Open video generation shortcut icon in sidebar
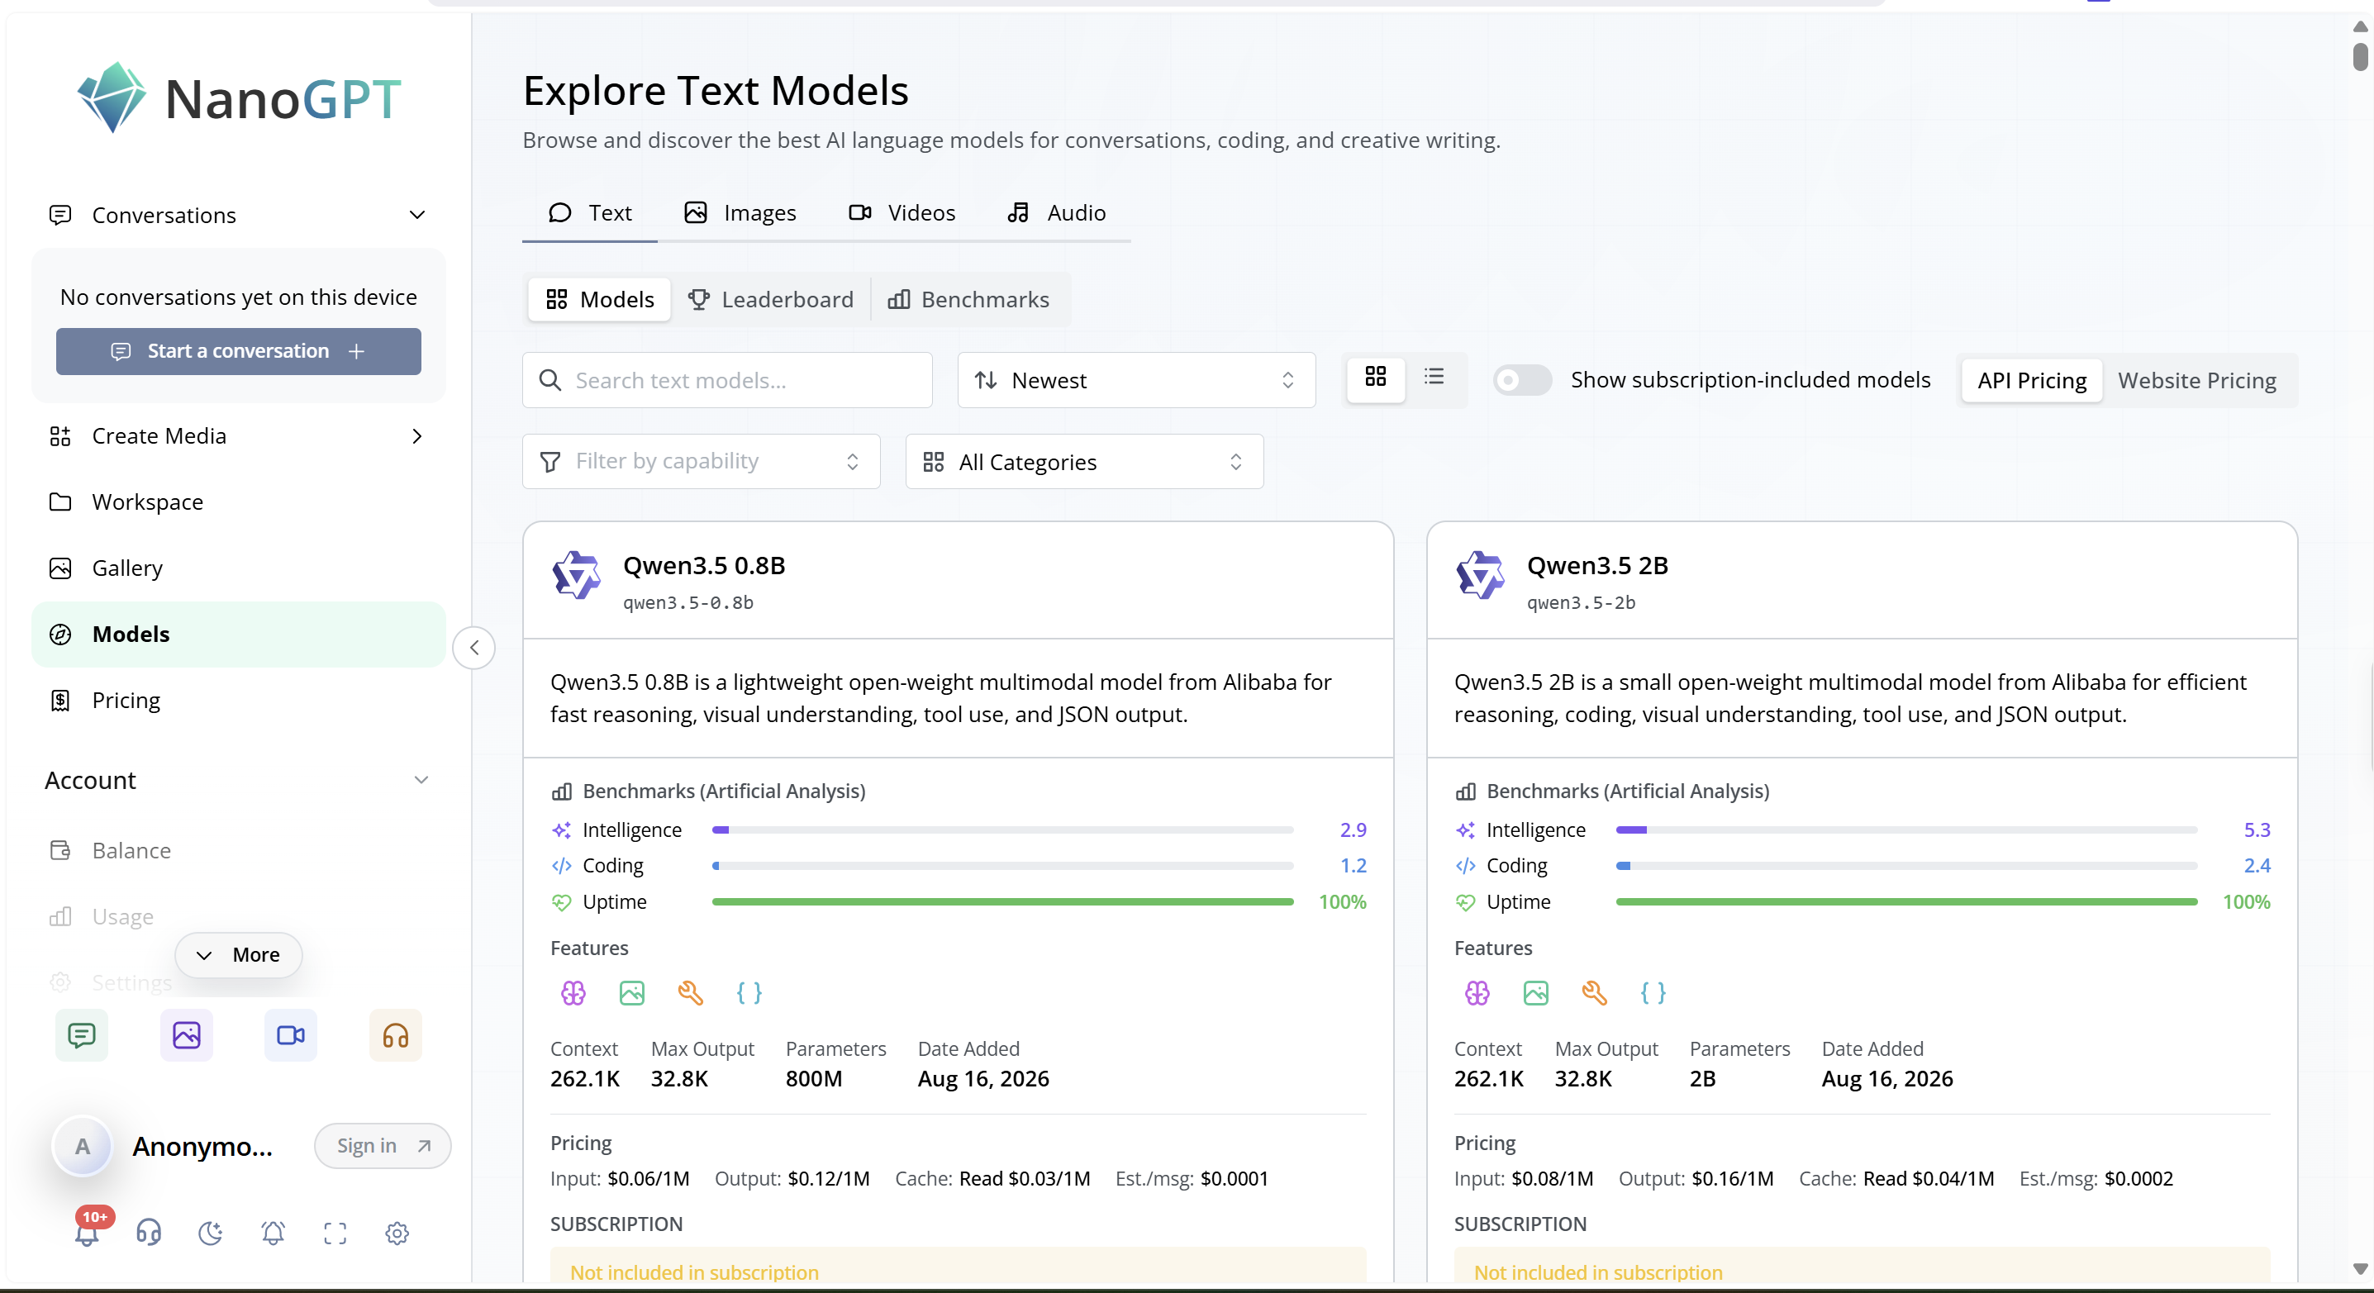This screenshot has width=2374, height=1293. (291, 1035)
